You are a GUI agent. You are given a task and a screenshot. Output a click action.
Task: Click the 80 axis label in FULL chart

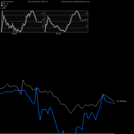pos(87,13)
